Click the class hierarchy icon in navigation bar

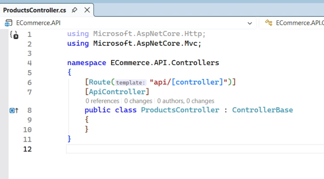tap(269, 23)
